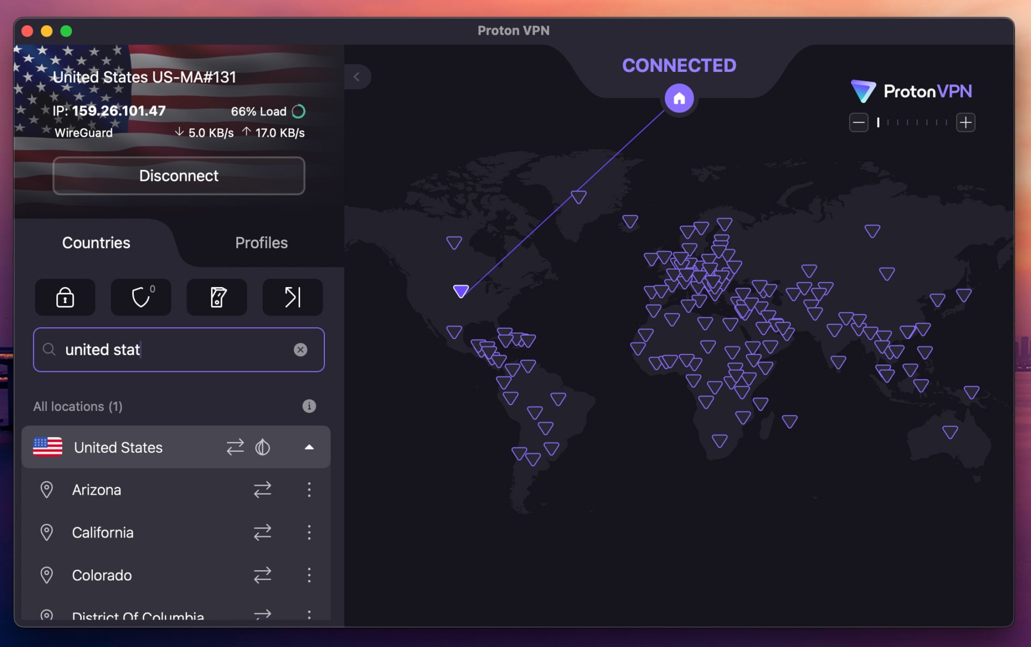Toggle the Secure Core lock icon
The height and width of the screenshot is (647, 1031).
click(65, 297)
